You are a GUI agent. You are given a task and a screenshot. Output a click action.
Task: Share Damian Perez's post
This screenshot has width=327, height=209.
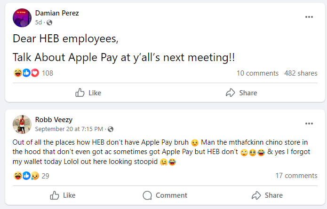241,93
